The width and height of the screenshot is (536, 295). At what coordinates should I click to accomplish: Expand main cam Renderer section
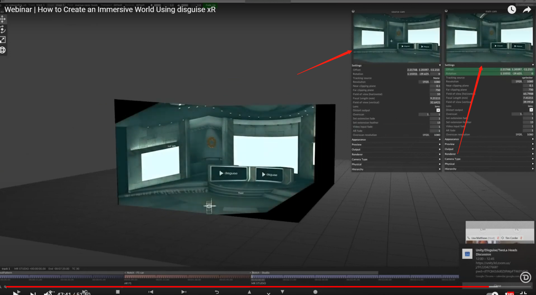click(x=489, y=154)
